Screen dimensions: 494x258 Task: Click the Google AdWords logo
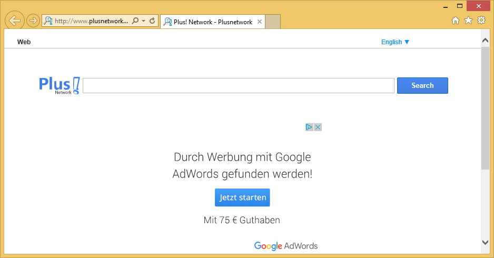pos(286,246)
